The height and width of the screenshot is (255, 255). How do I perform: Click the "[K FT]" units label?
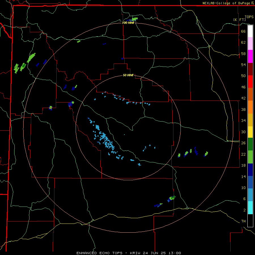[239, 20]
